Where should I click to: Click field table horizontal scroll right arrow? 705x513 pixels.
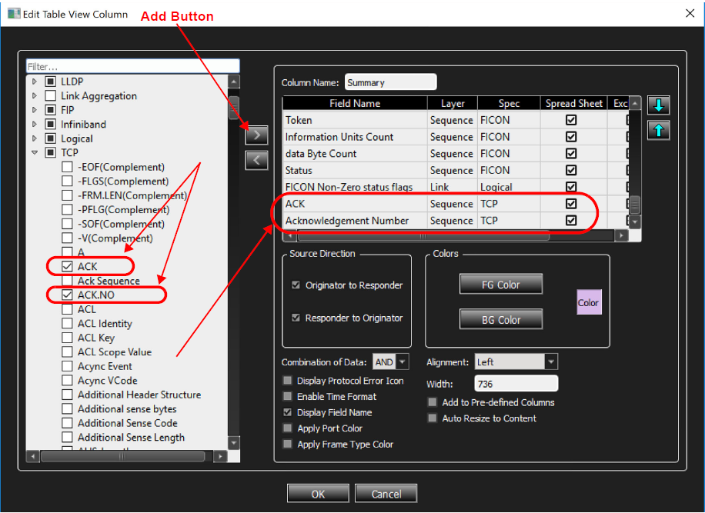(621, 235)
